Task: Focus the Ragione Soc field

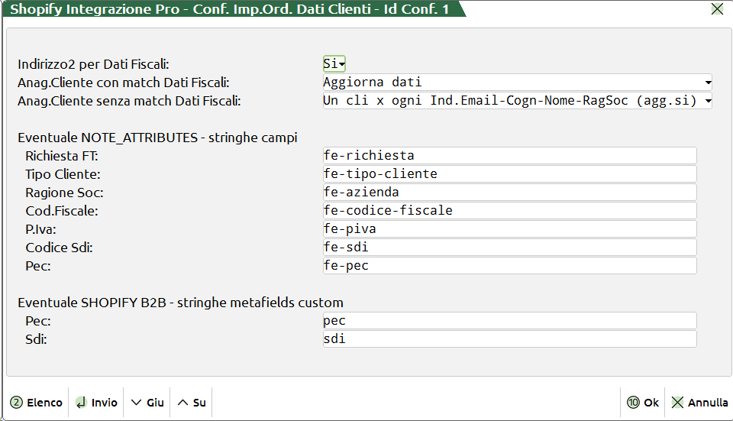Action: pyautogui.click(x=509, y=193)
